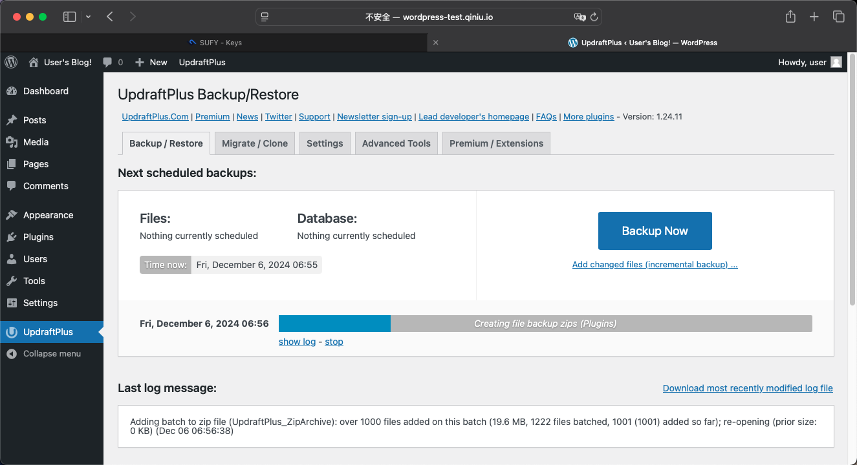Viewport: 857px width, 465px height.
Task: Open More plugins link
Action: pyautogui.click(x=589, y=117)
